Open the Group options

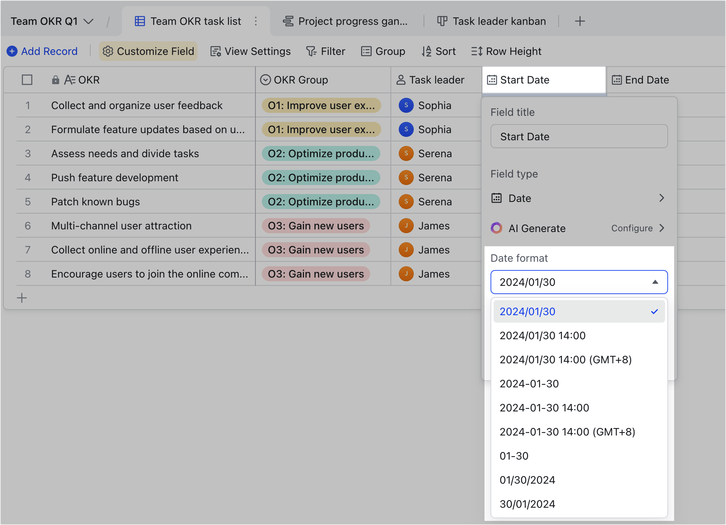[x=383, y=51]
